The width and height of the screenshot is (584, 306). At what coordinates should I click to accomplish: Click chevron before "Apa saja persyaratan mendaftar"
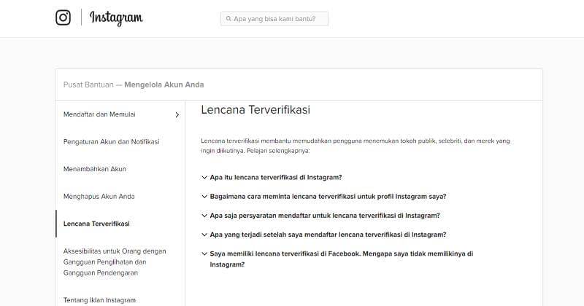[x=204, y=216]
